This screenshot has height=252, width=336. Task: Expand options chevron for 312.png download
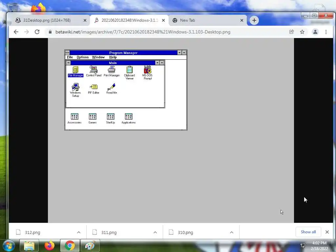click(x=79, y=232)
